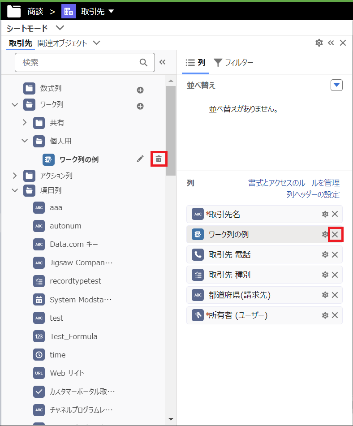Viewport: 353px width, 426px height.
Task: Select the time field
Action: tap(58, 355)
